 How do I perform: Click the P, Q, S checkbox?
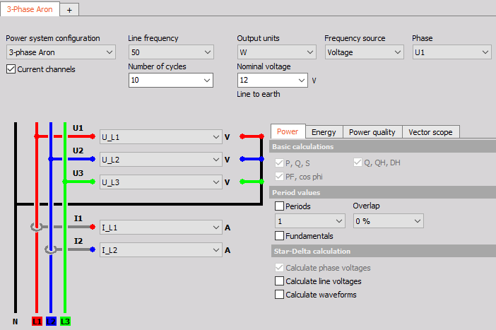click(x=279, y=163)
